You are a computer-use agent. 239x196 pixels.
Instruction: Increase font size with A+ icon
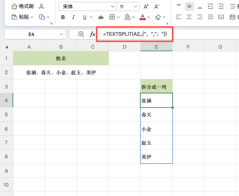(x=146, y=6)
